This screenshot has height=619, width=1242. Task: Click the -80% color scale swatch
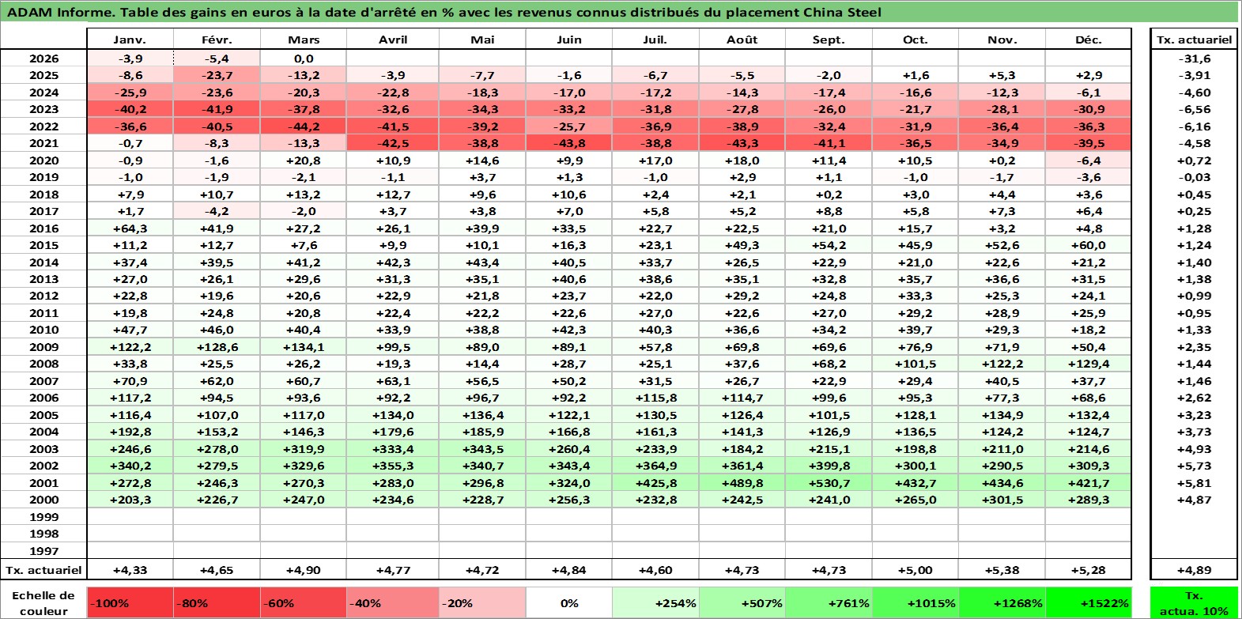(217, 603)
